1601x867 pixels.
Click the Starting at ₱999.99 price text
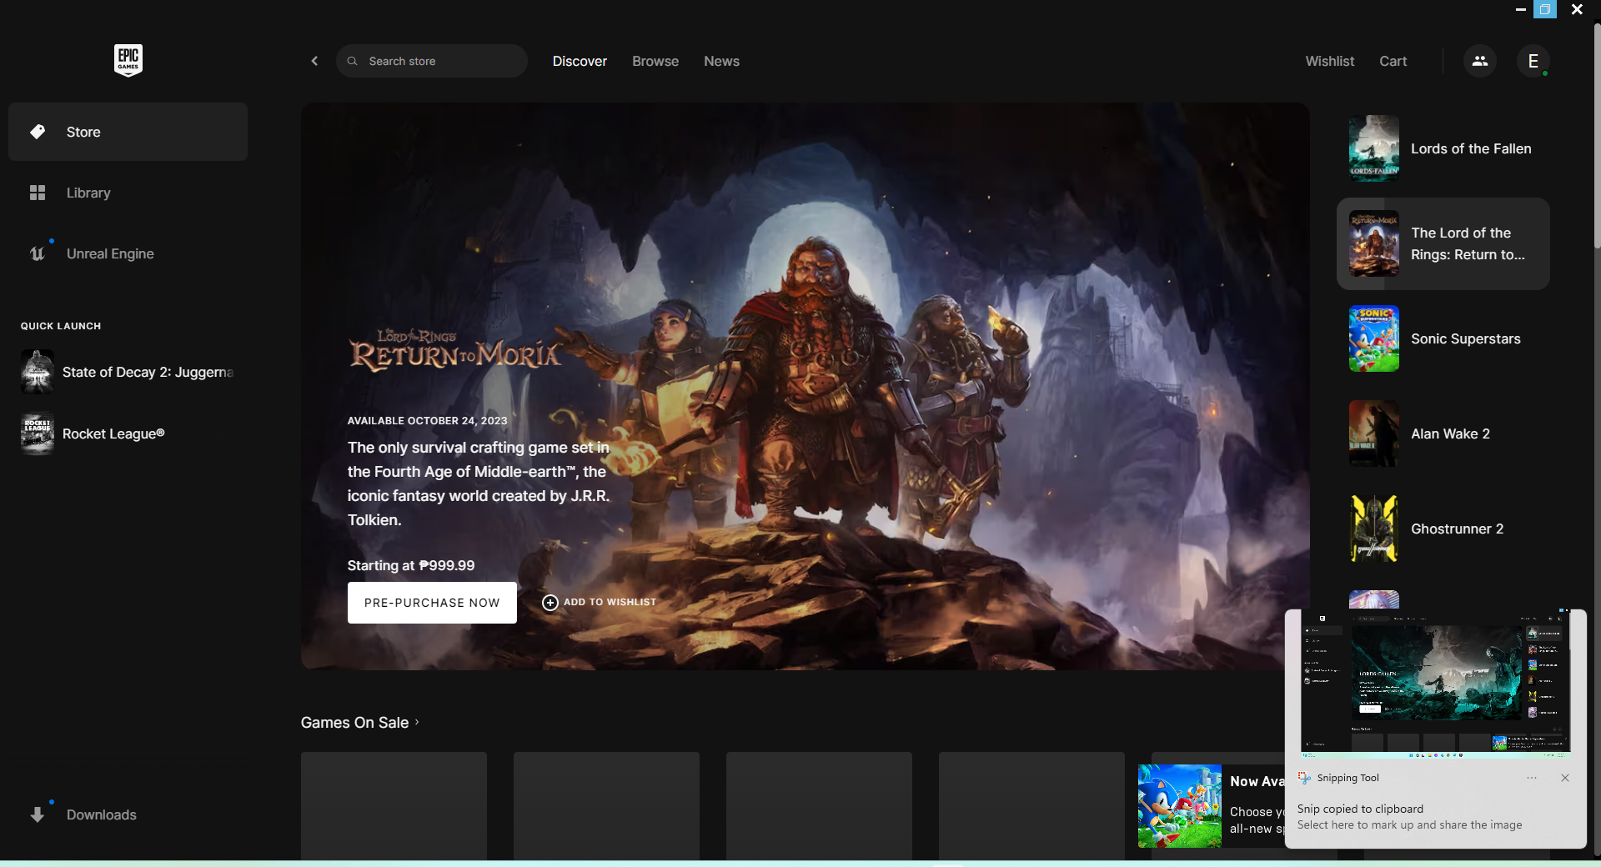pyautogui.click(x=411, y=565)
